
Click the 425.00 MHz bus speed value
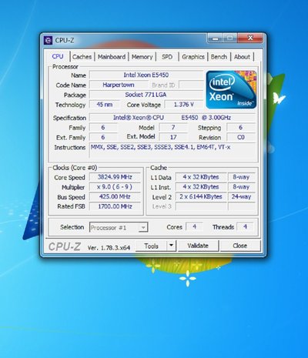(x=115, y=197)
